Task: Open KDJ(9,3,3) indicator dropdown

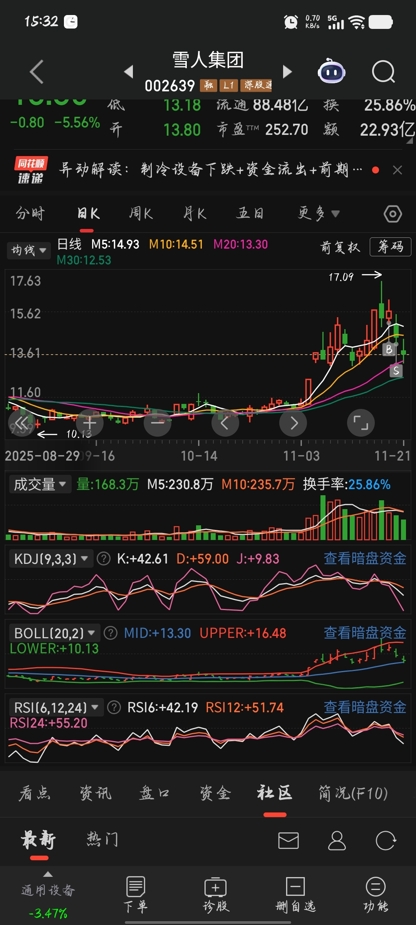Action: coord(51,558)
